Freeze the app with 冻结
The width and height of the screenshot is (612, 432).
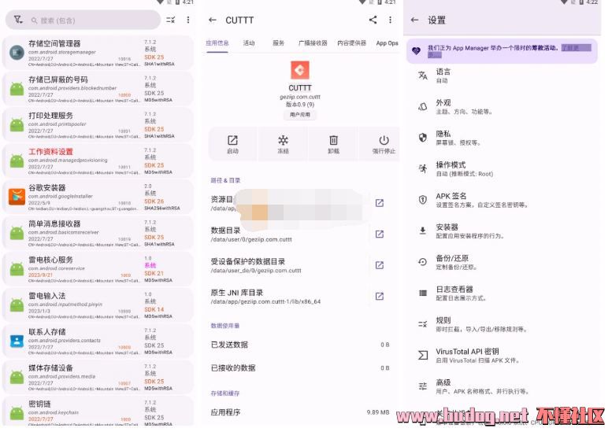tap(283, 144)
